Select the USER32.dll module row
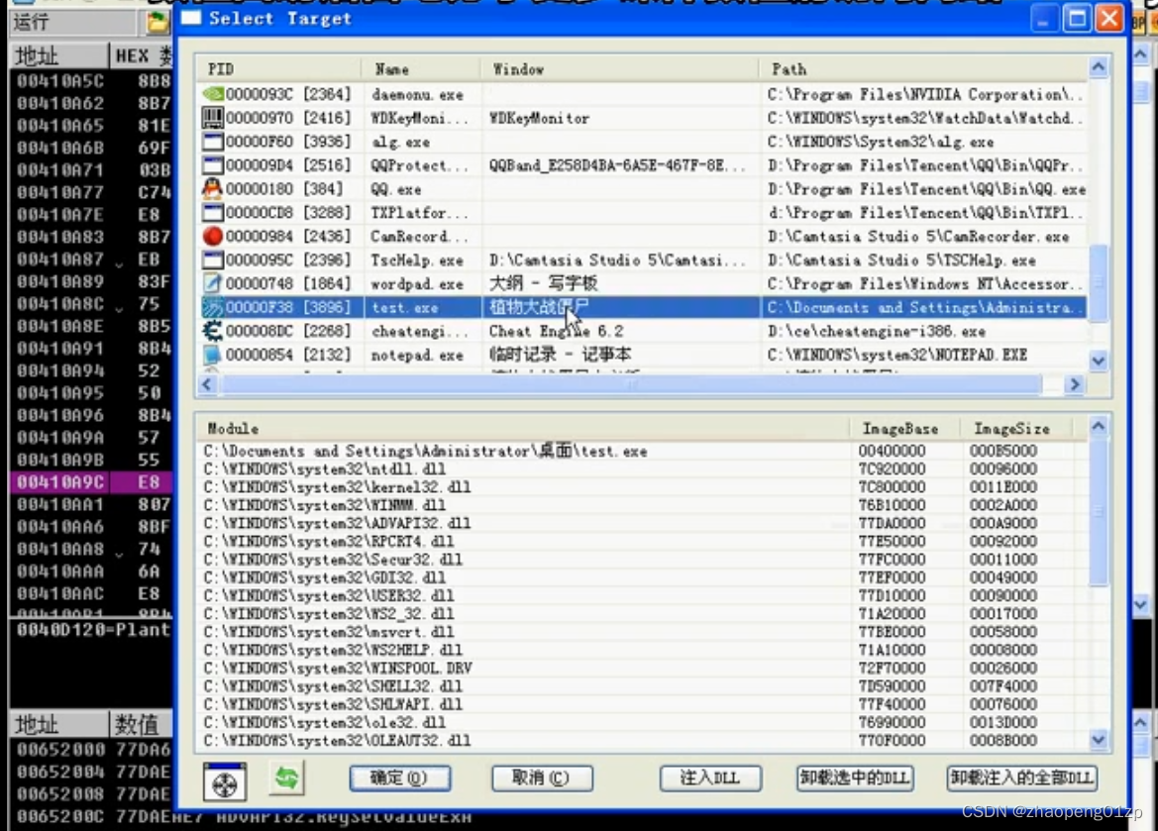This screenshot has width=1158, height=831. click(641, 595)
